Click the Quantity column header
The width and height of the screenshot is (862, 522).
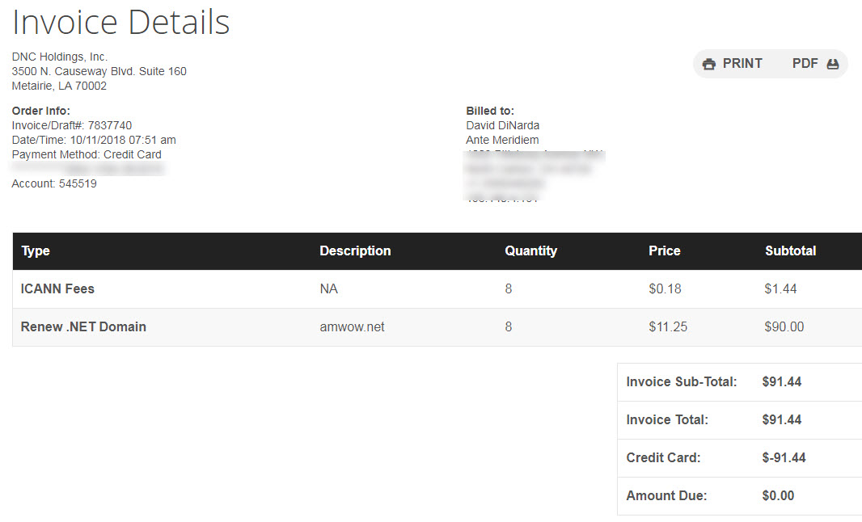[530, 251]
